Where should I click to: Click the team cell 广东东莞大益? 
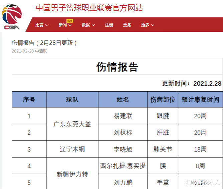click(72, 124)
